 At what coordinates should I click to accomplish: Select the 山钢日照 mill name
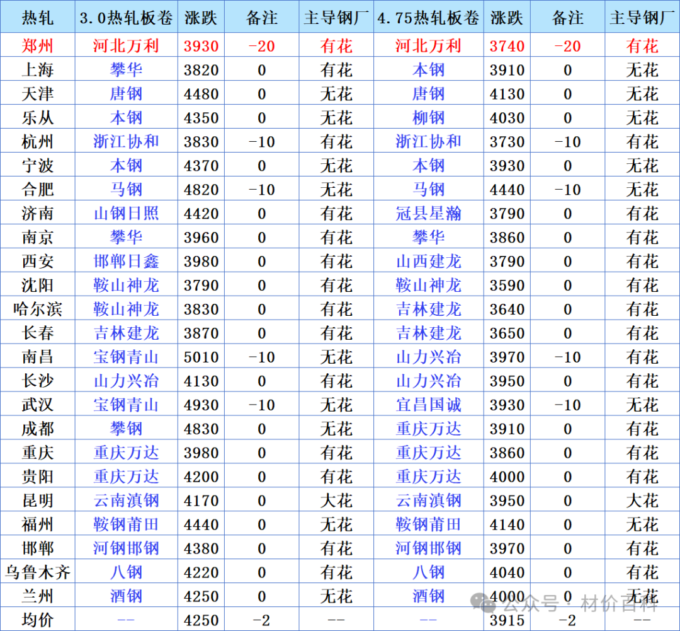click(126, 213)
